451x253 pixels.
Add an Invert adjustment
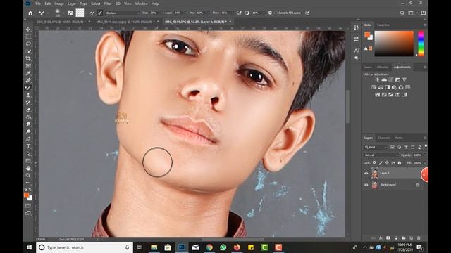(x=378, y=95)
